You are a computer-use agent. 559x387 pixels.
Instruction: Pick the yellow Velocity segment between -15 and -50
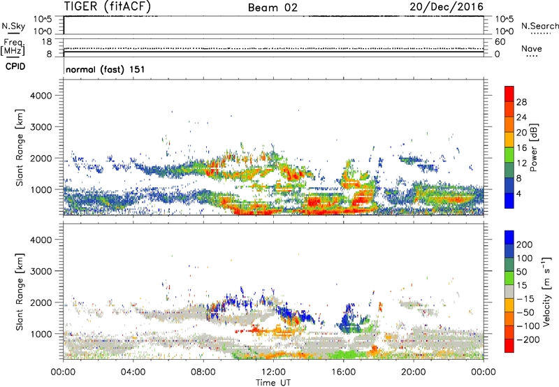(509, 305)
